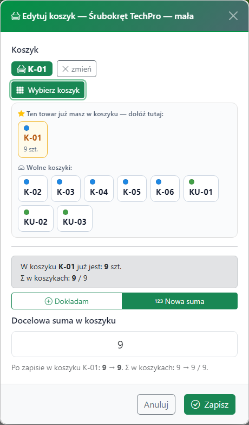Select highlighted K-01 tile with 9 szt.
249x425 pixels.
coord(32,139)
